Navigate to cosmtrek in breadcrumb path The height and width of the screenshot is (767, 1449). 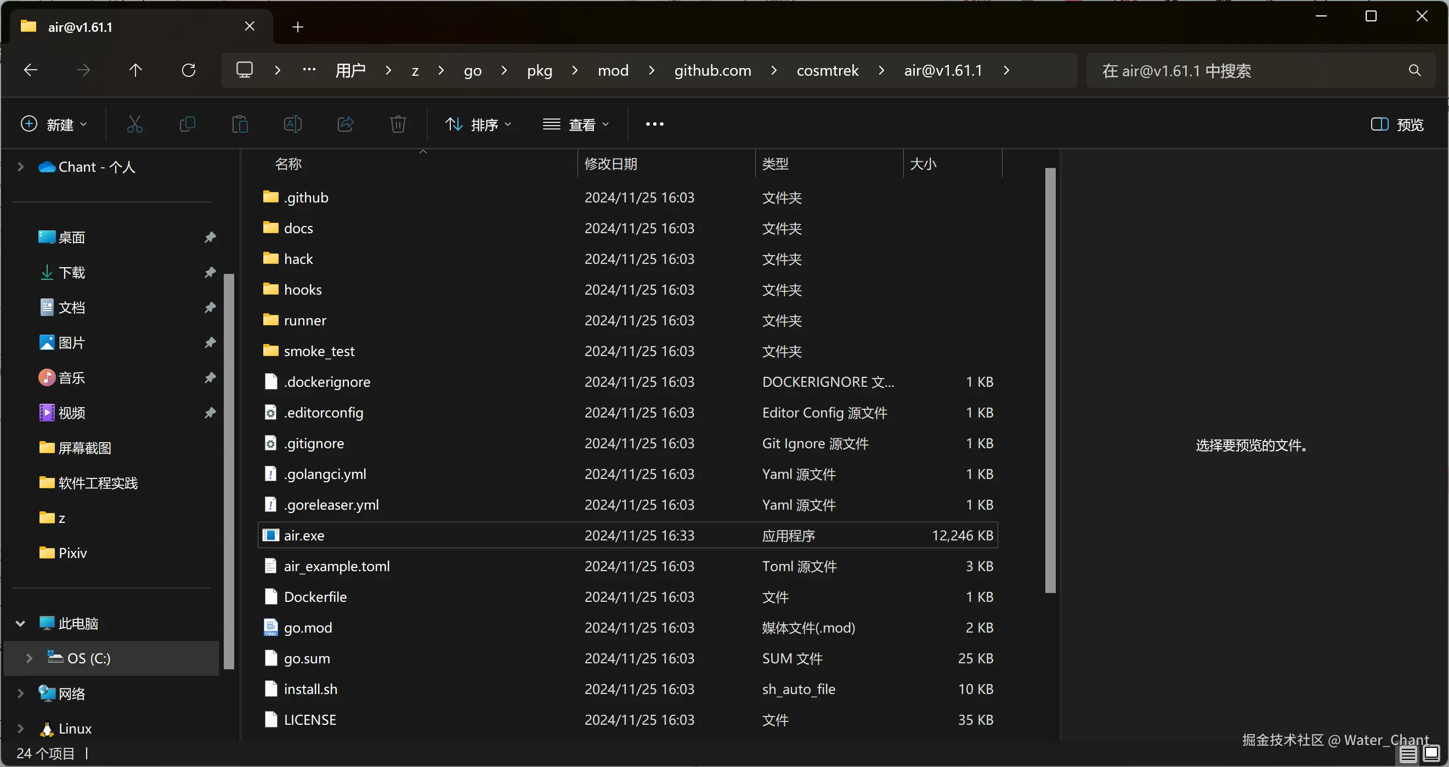(827, 70)
